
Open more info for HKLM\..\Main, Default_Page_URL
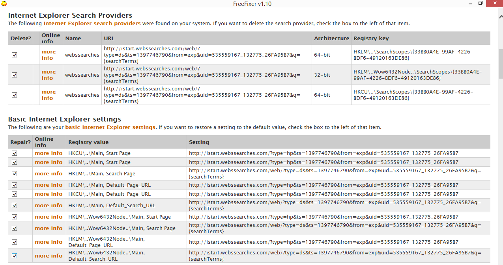49,185
